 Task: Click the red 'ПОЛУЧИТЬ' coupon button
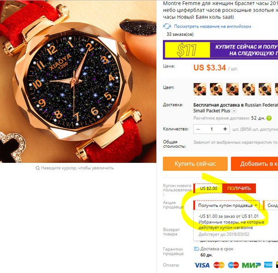click(239, 189)
